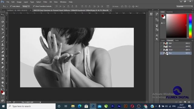Screen dimensions: 194x109
Task: Click inside the color picker field
Action: click(176, 26)
